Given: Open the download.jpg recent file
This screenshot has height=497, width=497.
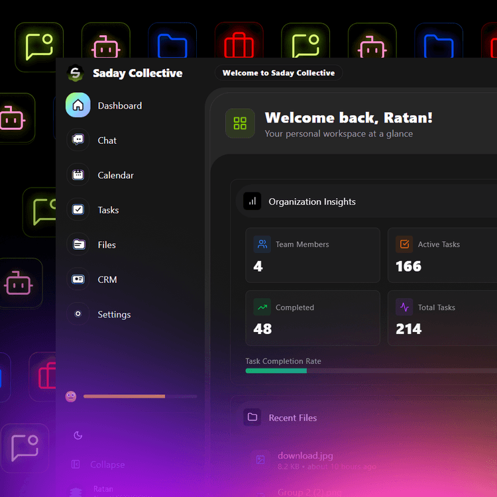Looking at the screenshot, I should (x=305, y=456).
